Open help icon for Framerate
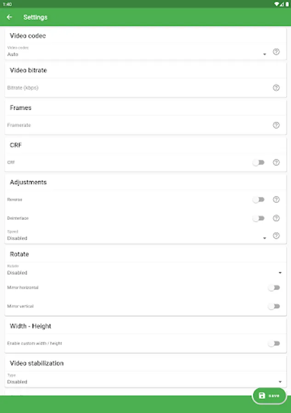291x413 pixels. tap(276, 125)
